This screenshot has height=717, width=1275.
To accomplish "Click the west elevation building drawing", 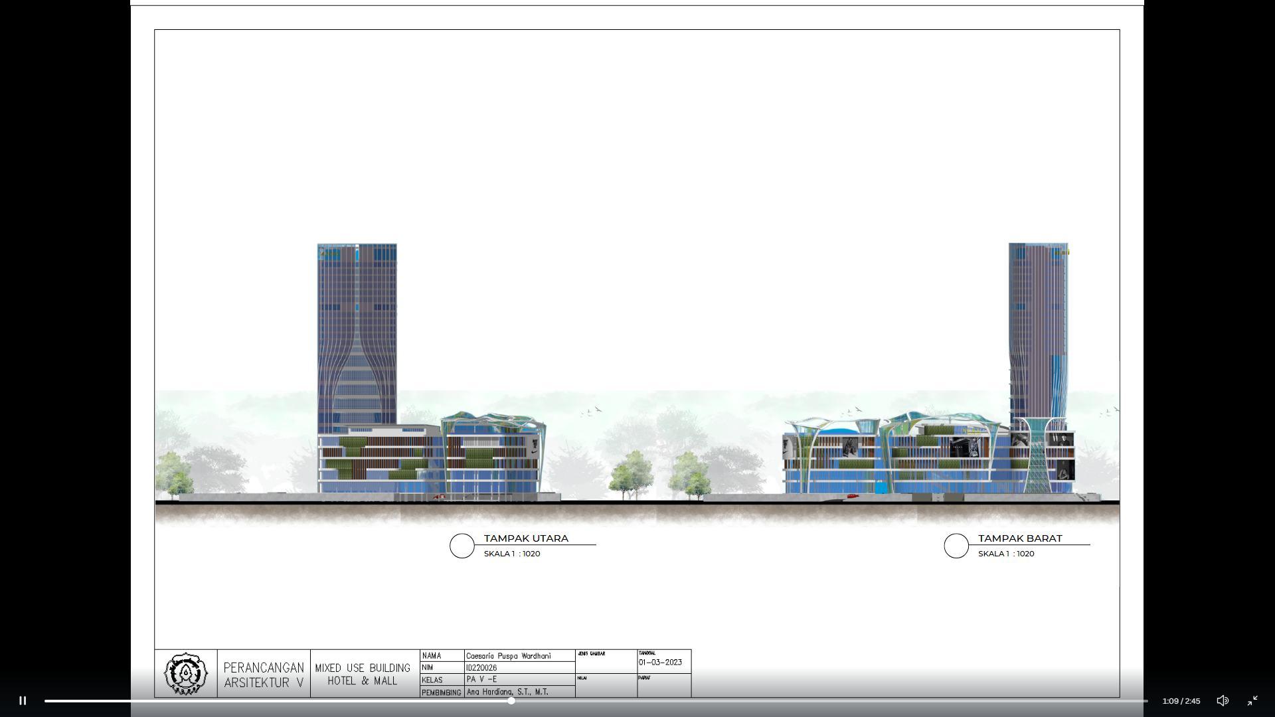I will click(x=930, y=372).
